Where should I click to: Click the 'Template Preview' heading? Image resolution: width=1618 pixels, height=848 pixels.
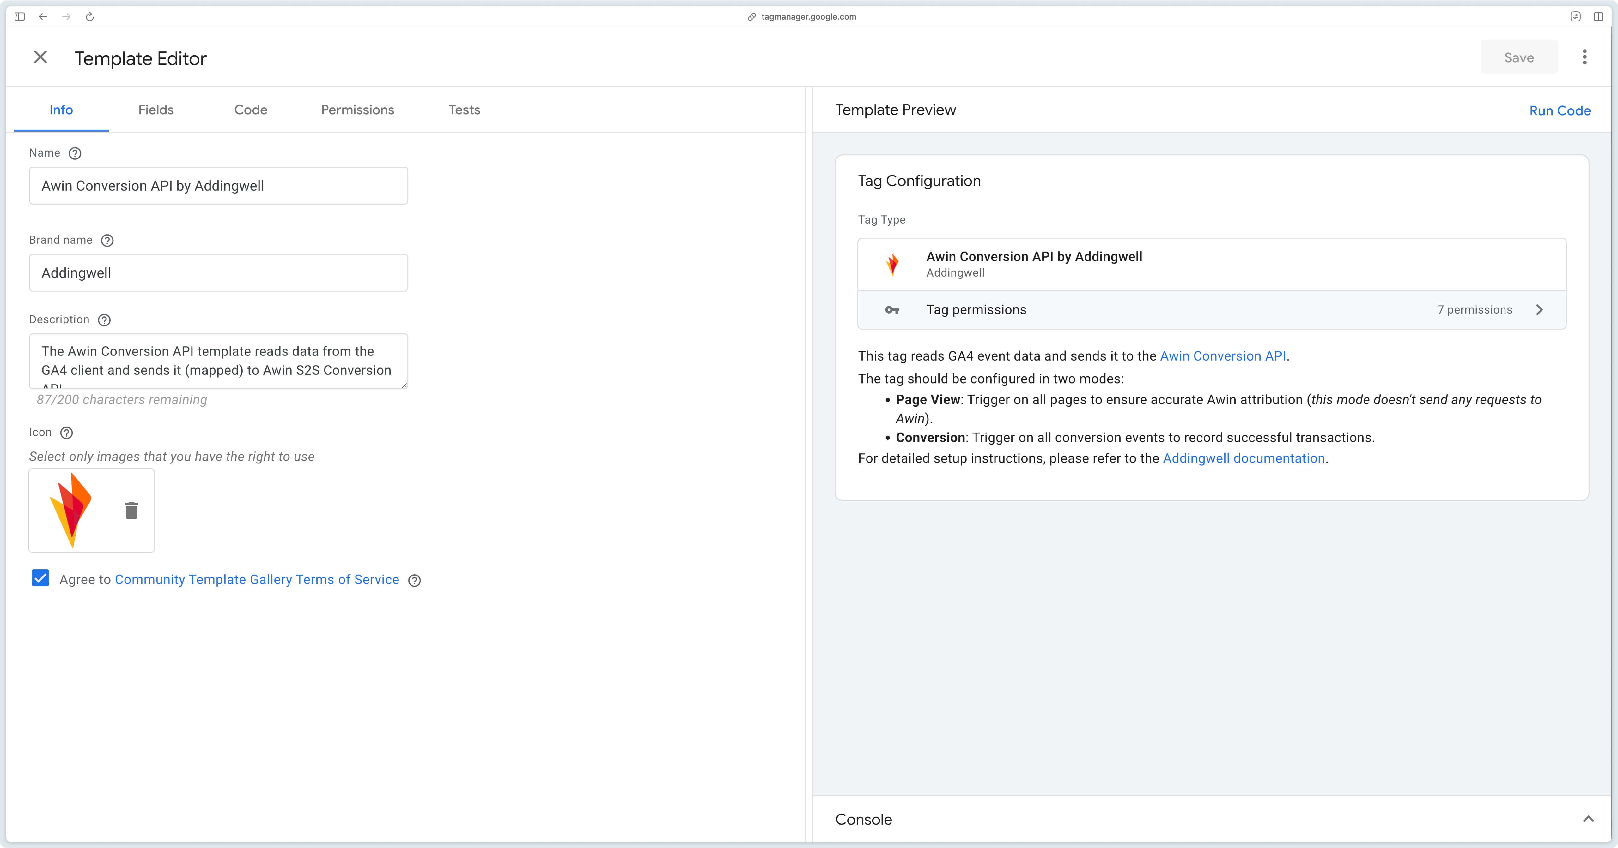coord(895,110)
